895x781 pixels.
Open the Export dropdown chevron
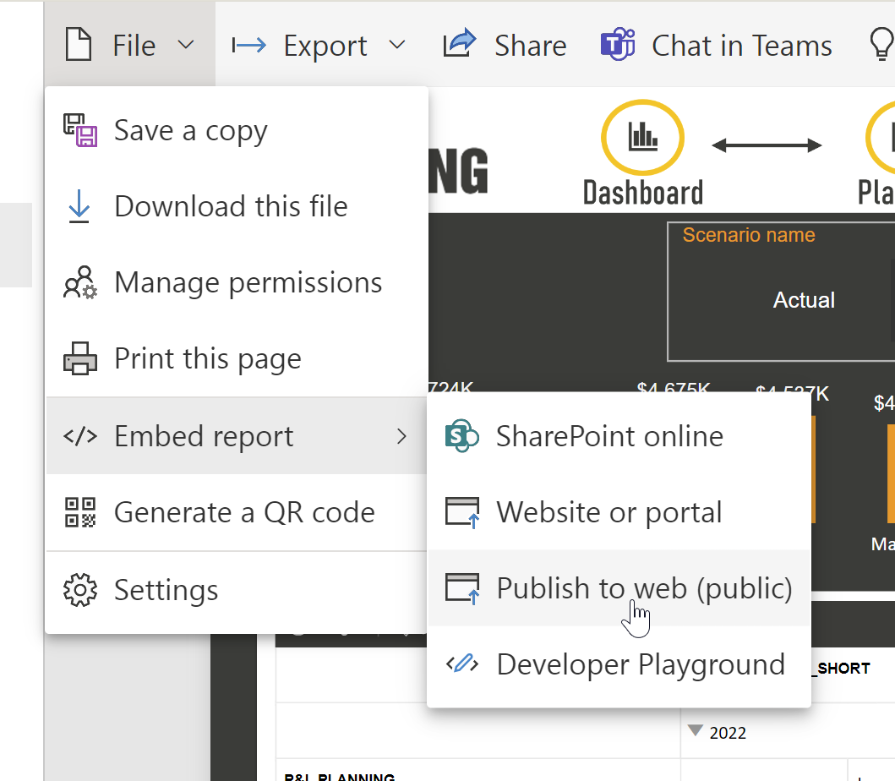pos(397,45)
